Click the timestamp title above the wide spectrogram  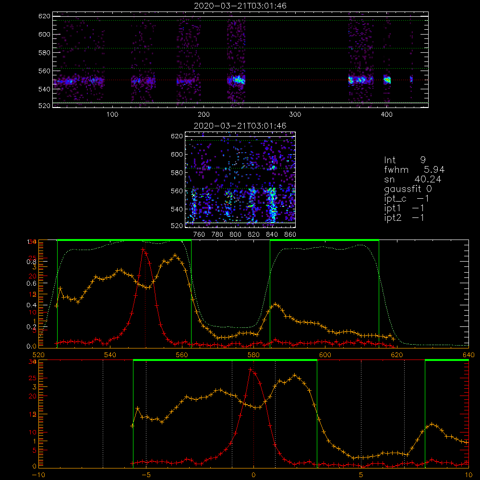click(x=240, y=6)
